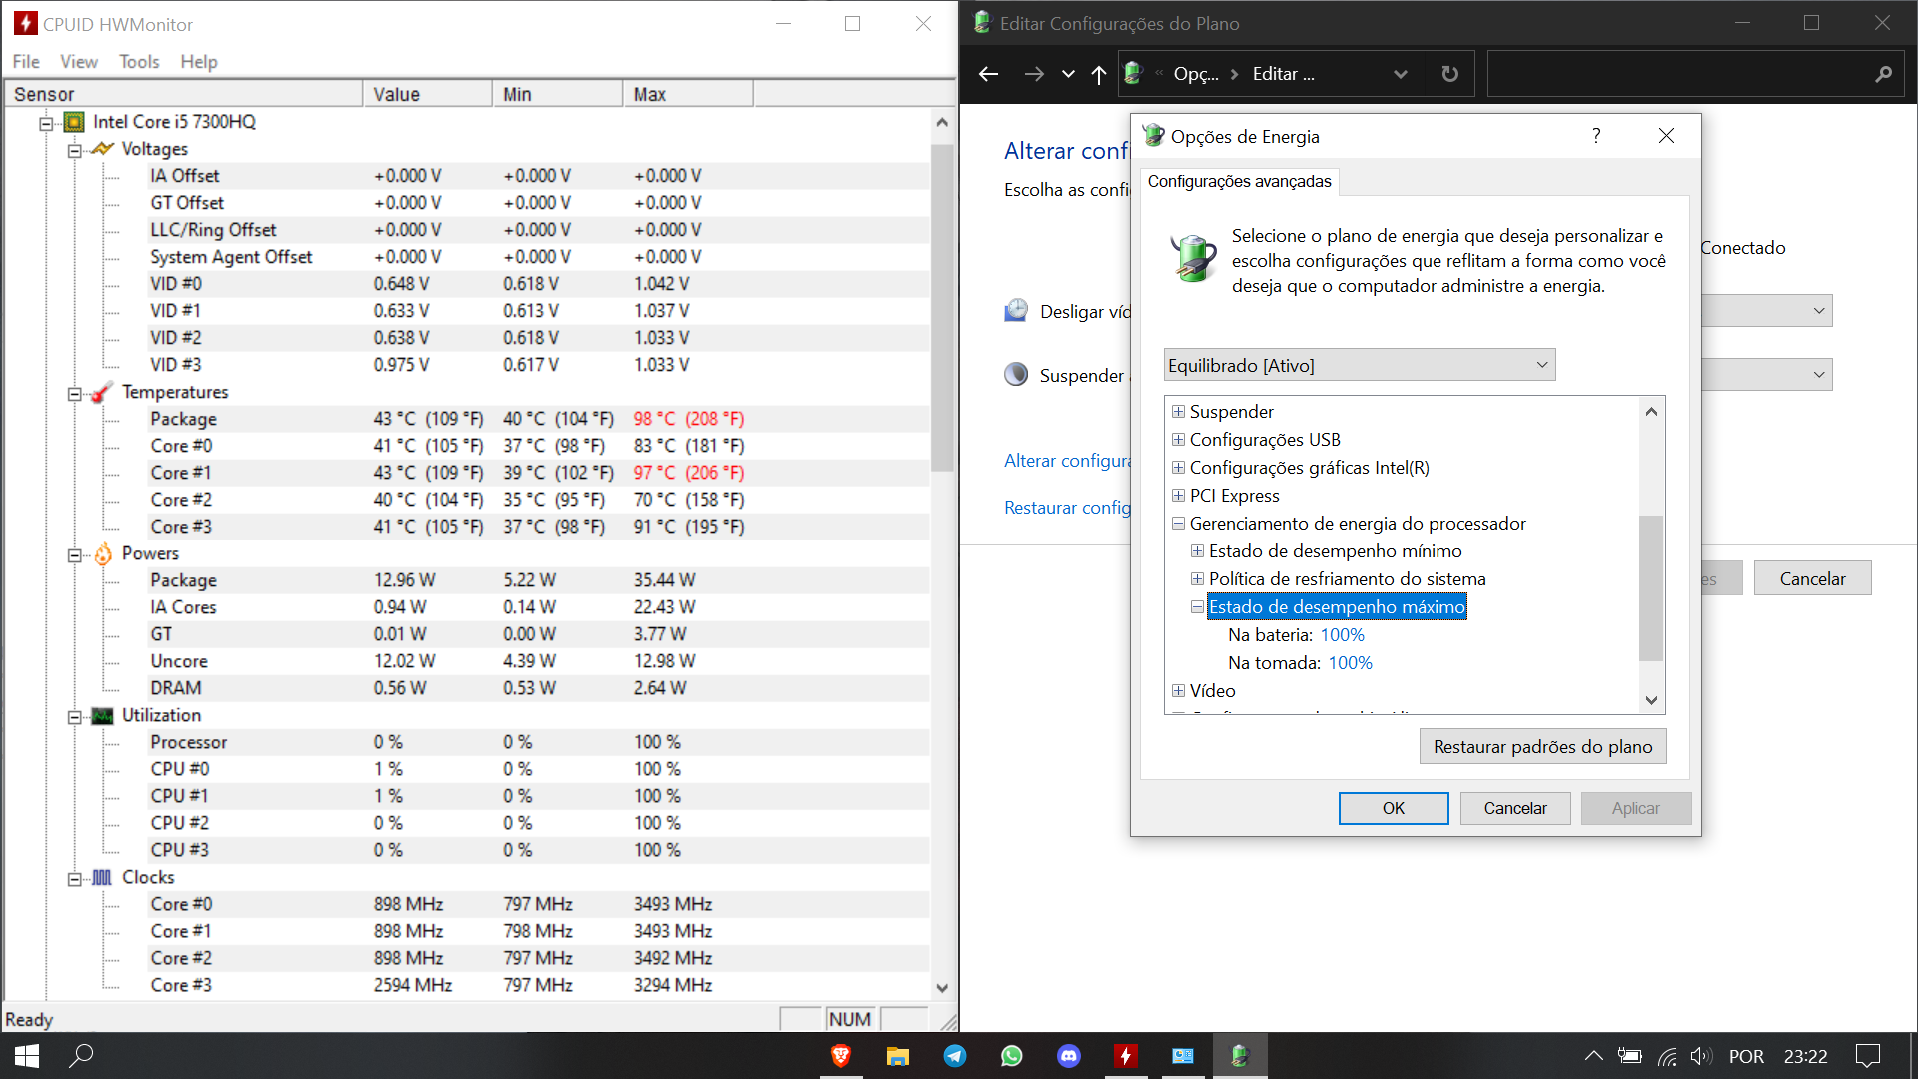Click the volume speaker tray icon

coord(1701,1056)
